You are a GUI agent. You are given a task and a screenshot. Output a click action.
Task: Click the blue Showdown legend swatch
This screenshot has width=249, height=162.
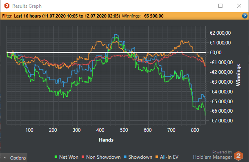coord(125,157)
